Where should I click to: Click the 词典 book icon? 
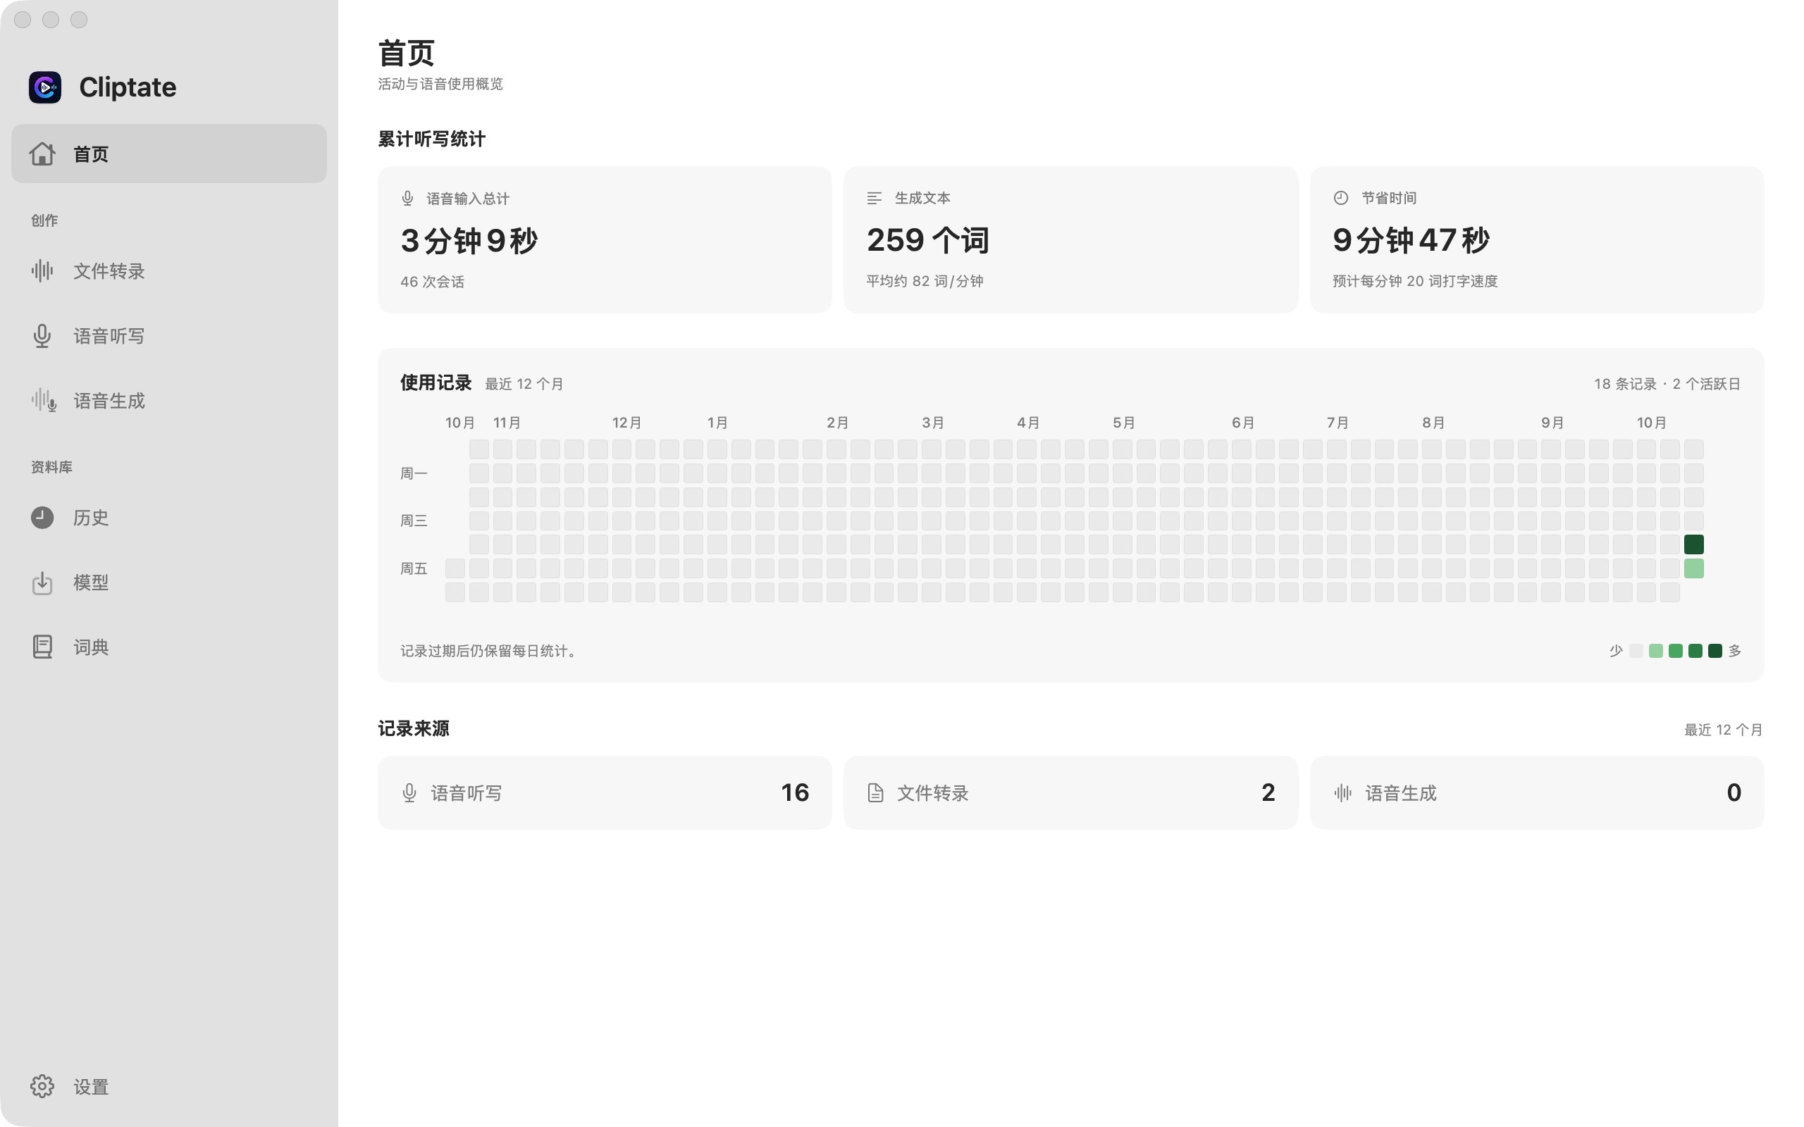[x=42, y=647]
